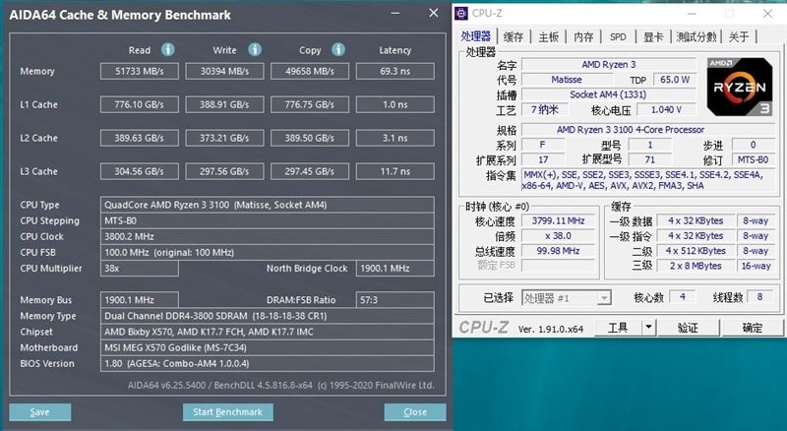Click the Write info icon
Image resolution: width=787 pixels, height=431 pixels.
(x=255, y=49)
